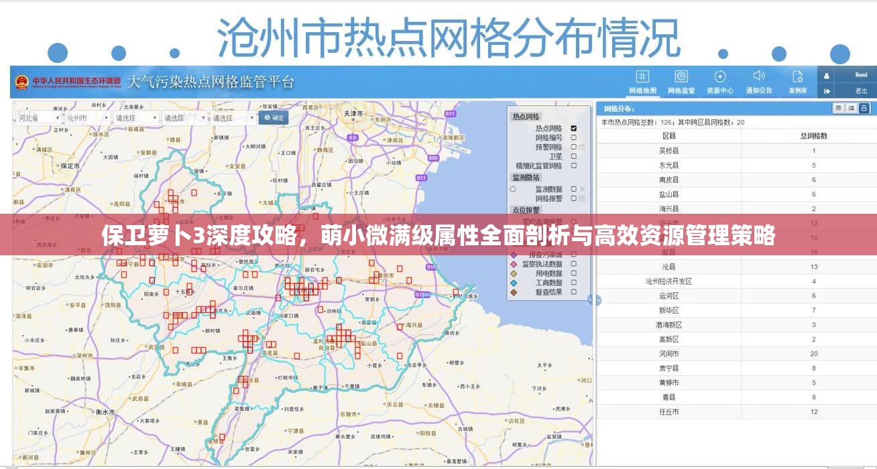Open the first 请选择 dropdown
Viewport: 877px width, 469px height.
pos(136,117)
